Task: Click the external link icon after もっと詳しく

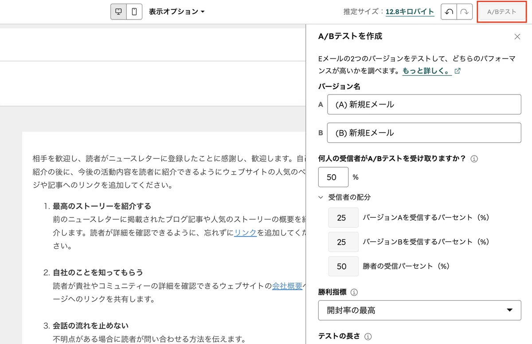Action: point(458,70)
